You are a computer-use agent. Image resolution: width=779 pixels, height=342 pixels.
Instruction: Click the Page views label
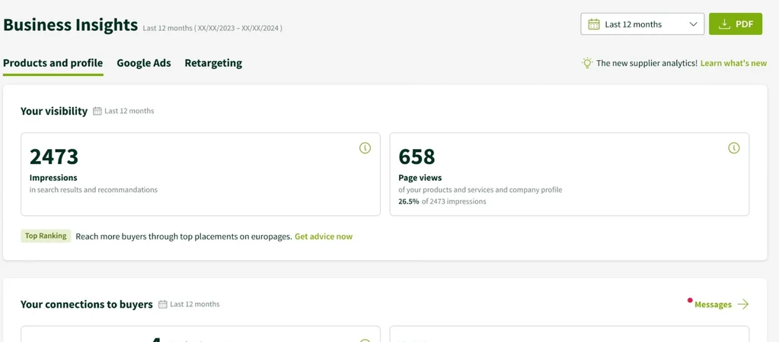(x=420, y=177)
